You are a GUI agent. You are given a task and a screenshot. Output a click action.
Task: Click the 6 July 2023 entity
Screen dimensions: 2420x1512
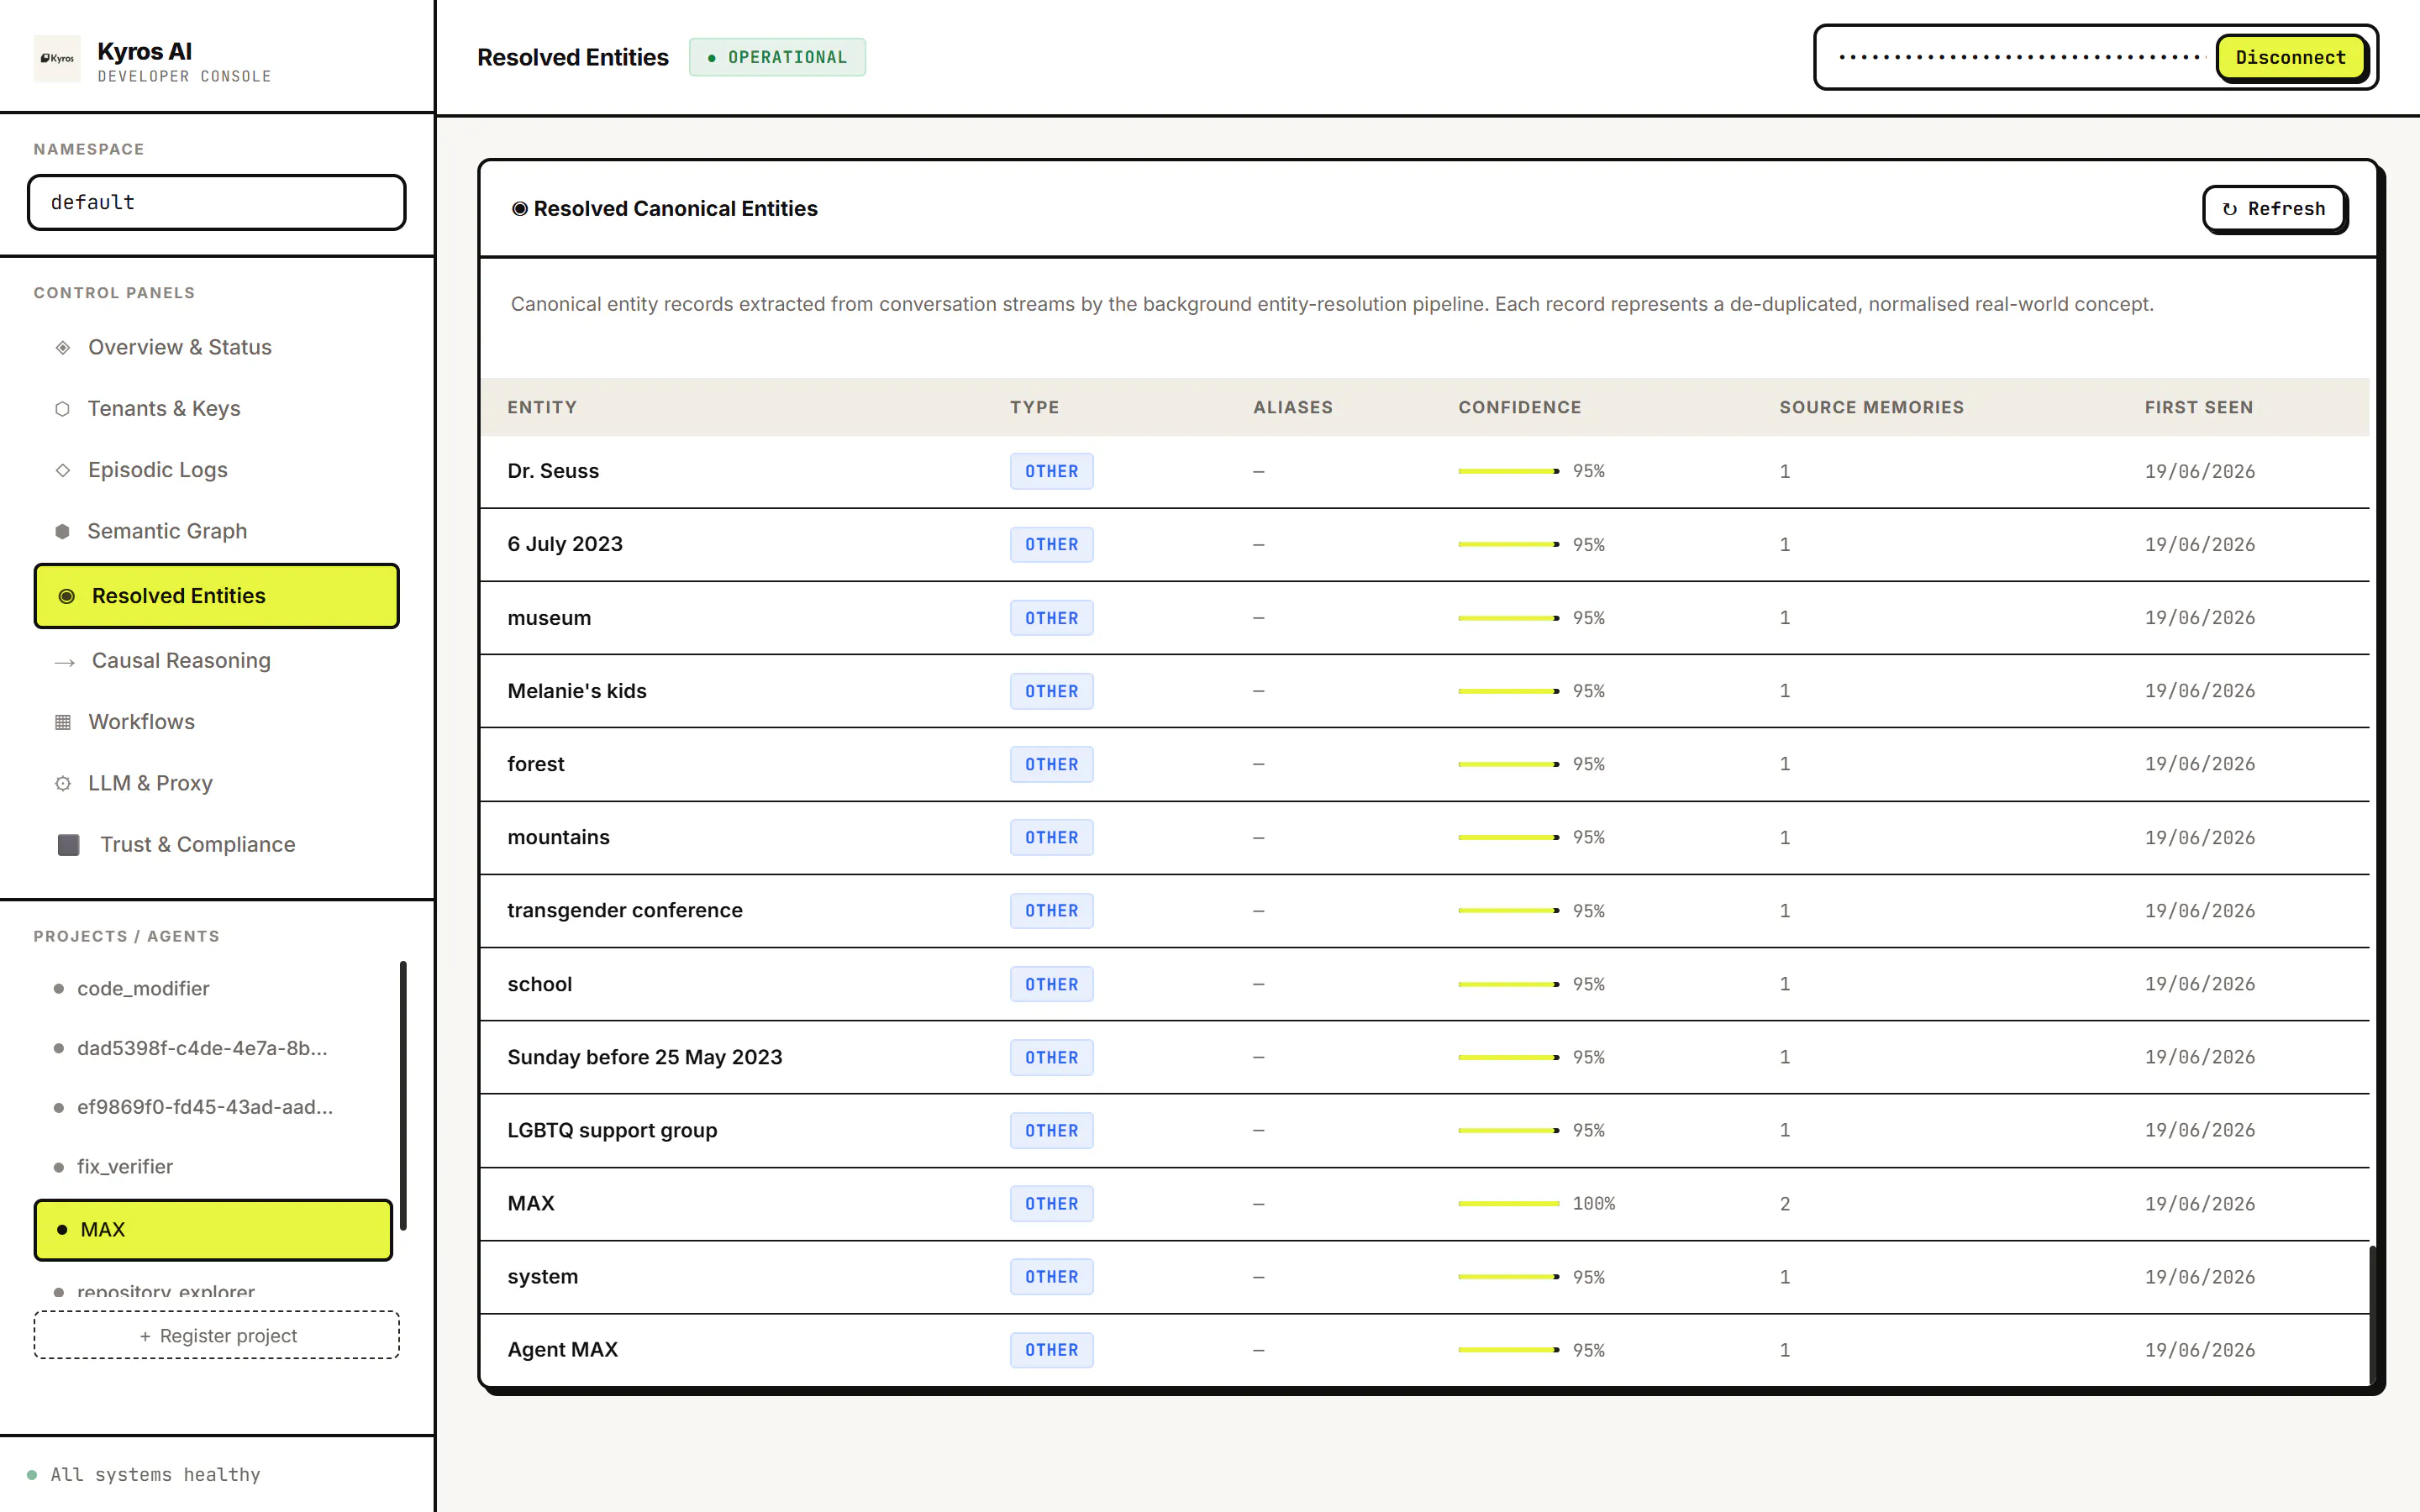coord(565,544)
